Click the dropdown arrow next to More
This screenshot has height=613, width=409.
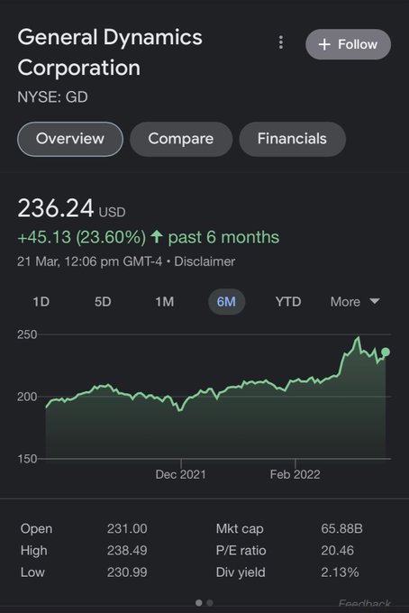tap(375, 301)
